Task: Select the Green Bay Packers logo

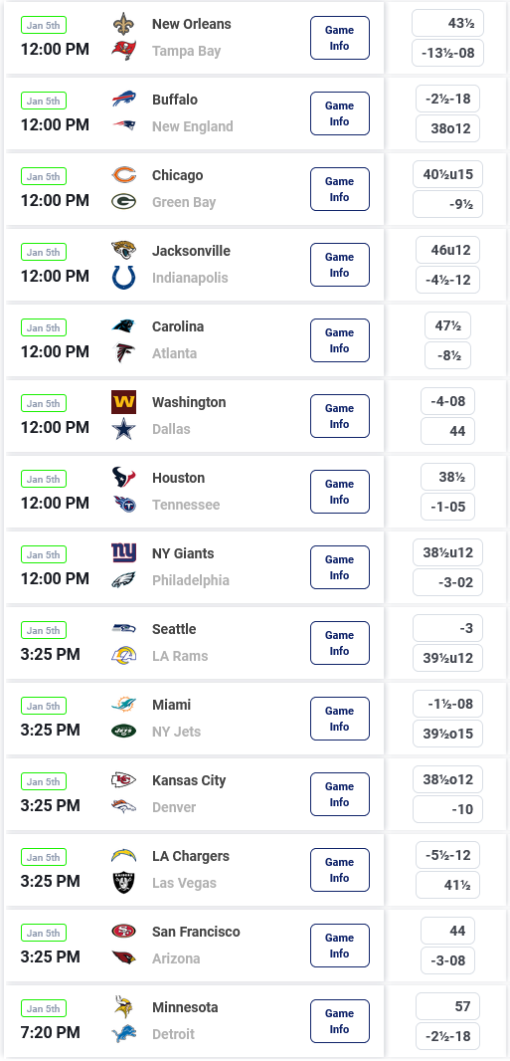Action: 123,202
